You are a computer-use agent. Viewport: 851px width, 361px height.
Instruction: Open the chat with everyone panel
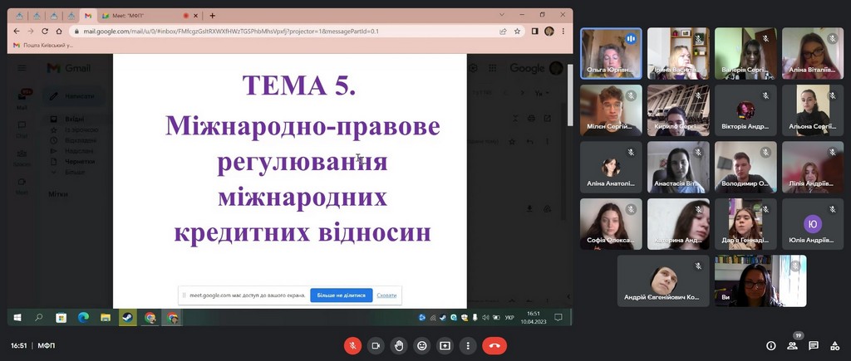click(x=814, y=345)
